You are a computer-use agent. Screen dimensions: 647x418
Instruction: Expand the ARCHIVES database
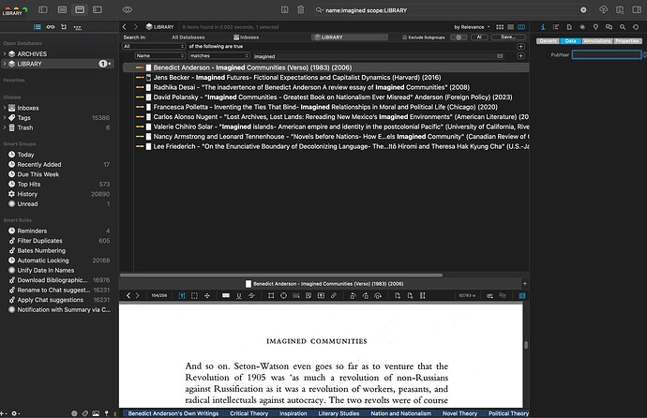click(x=5, y=54)
